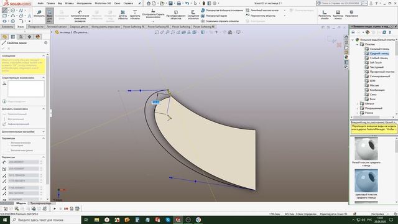The height and width of the screenshot is (224, 398).
Task: Select the Circle sketch tool
Action: 13,11
